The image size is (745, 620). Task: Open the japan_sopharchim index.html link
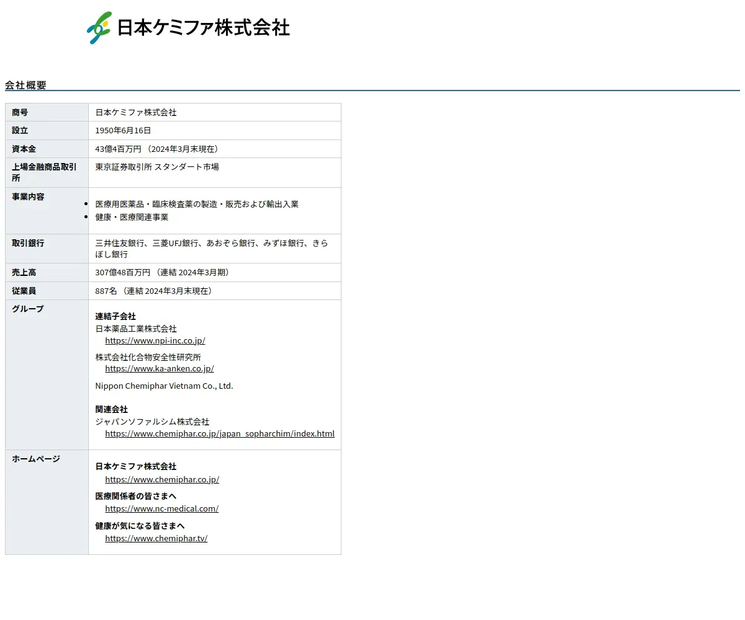[x=220, y=433]
